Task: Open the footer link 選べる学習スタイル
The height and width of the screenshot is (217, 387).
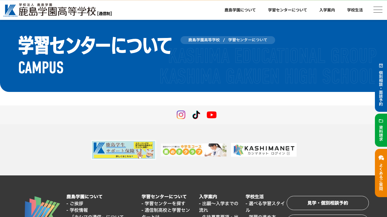Action: pyautogui.click(x=265, y=207)
